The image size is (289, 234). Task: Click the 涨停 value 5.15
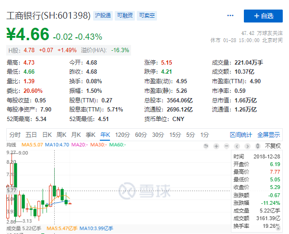point(167,63)
